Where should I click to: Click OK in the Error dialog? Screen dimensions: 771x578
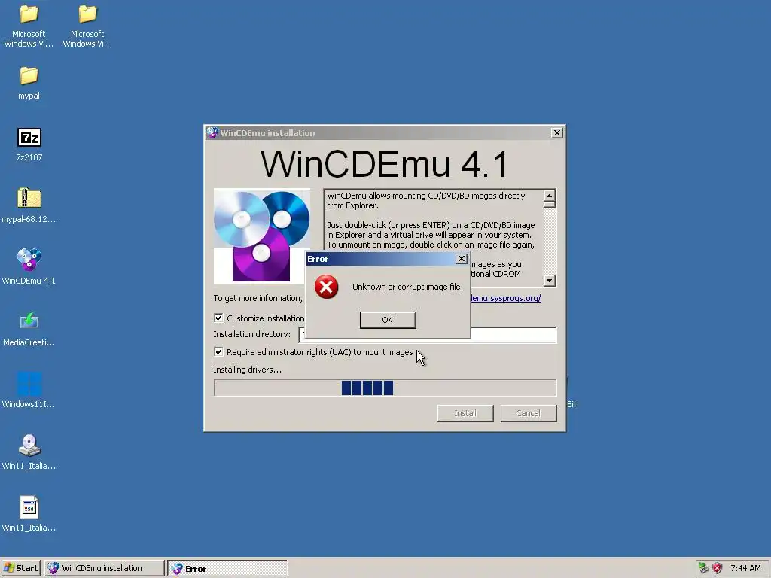388,320
